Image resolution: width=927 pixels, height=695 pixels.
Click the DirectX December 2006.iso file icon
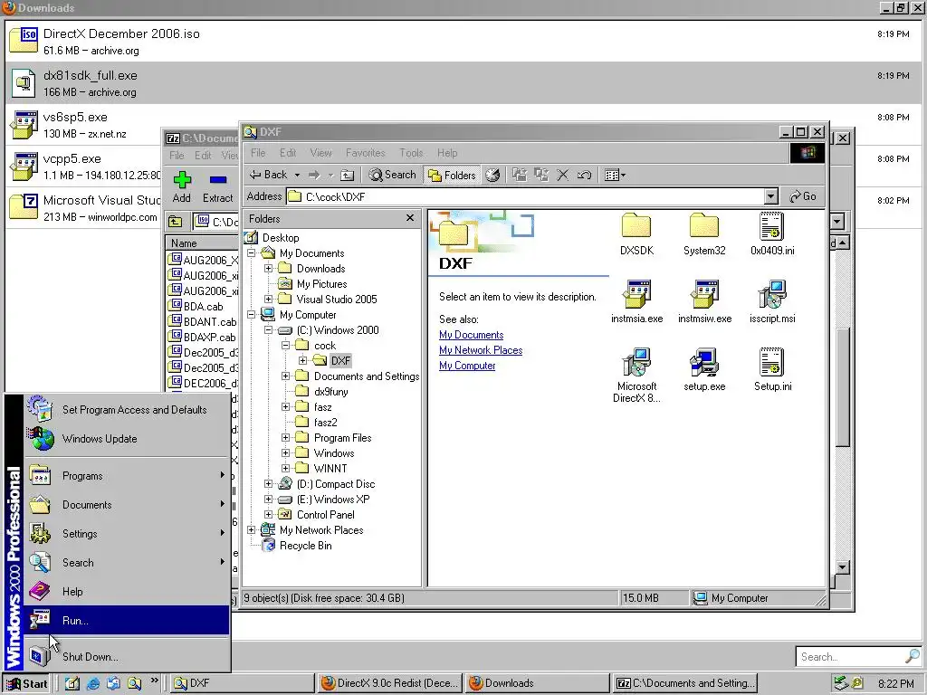(x=24, y=40)
